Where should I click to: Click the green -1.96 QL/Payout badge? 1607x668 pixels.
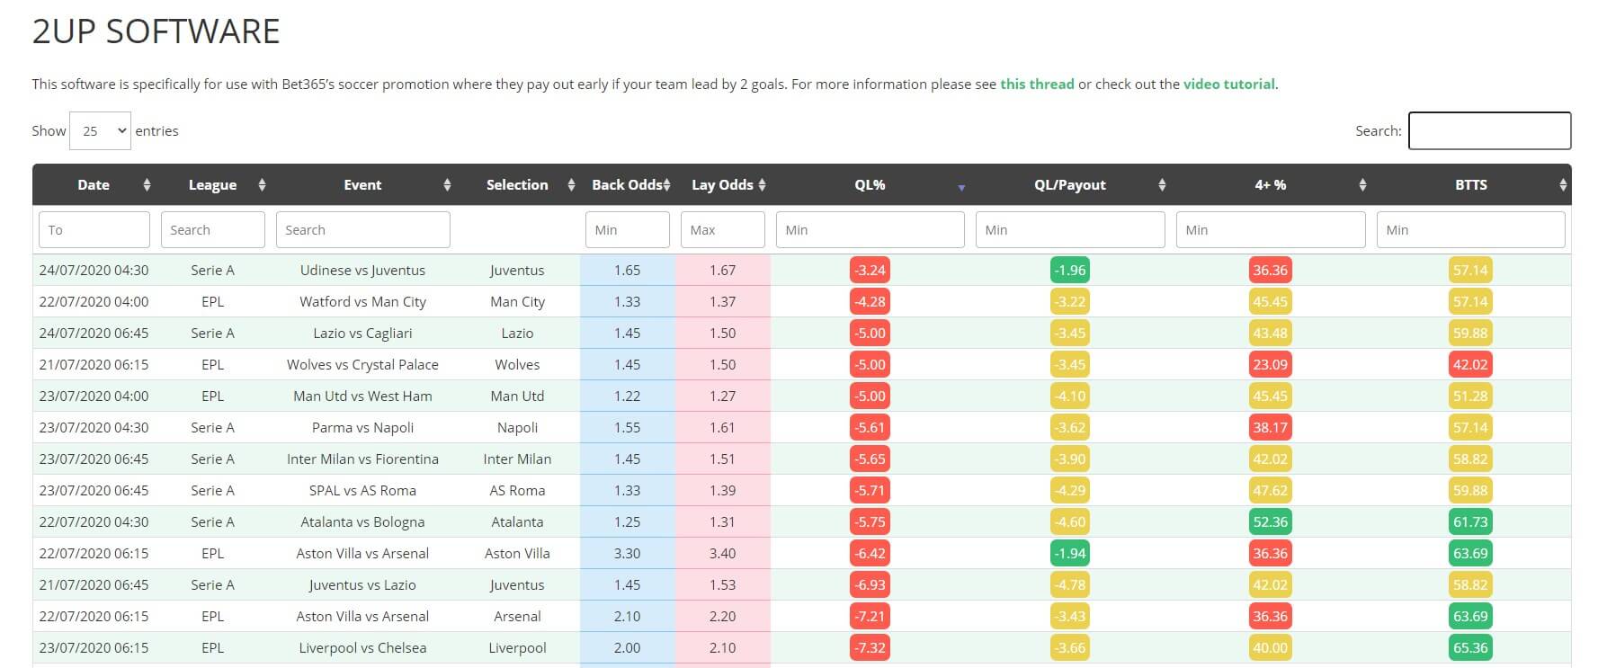coord(1070,271)
